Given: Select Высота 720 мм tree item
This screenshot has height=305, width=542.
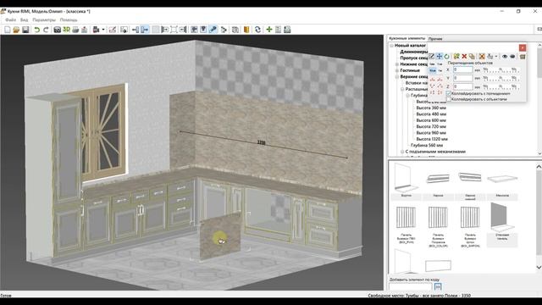Looking at the screenshot, I should point(431,126).
